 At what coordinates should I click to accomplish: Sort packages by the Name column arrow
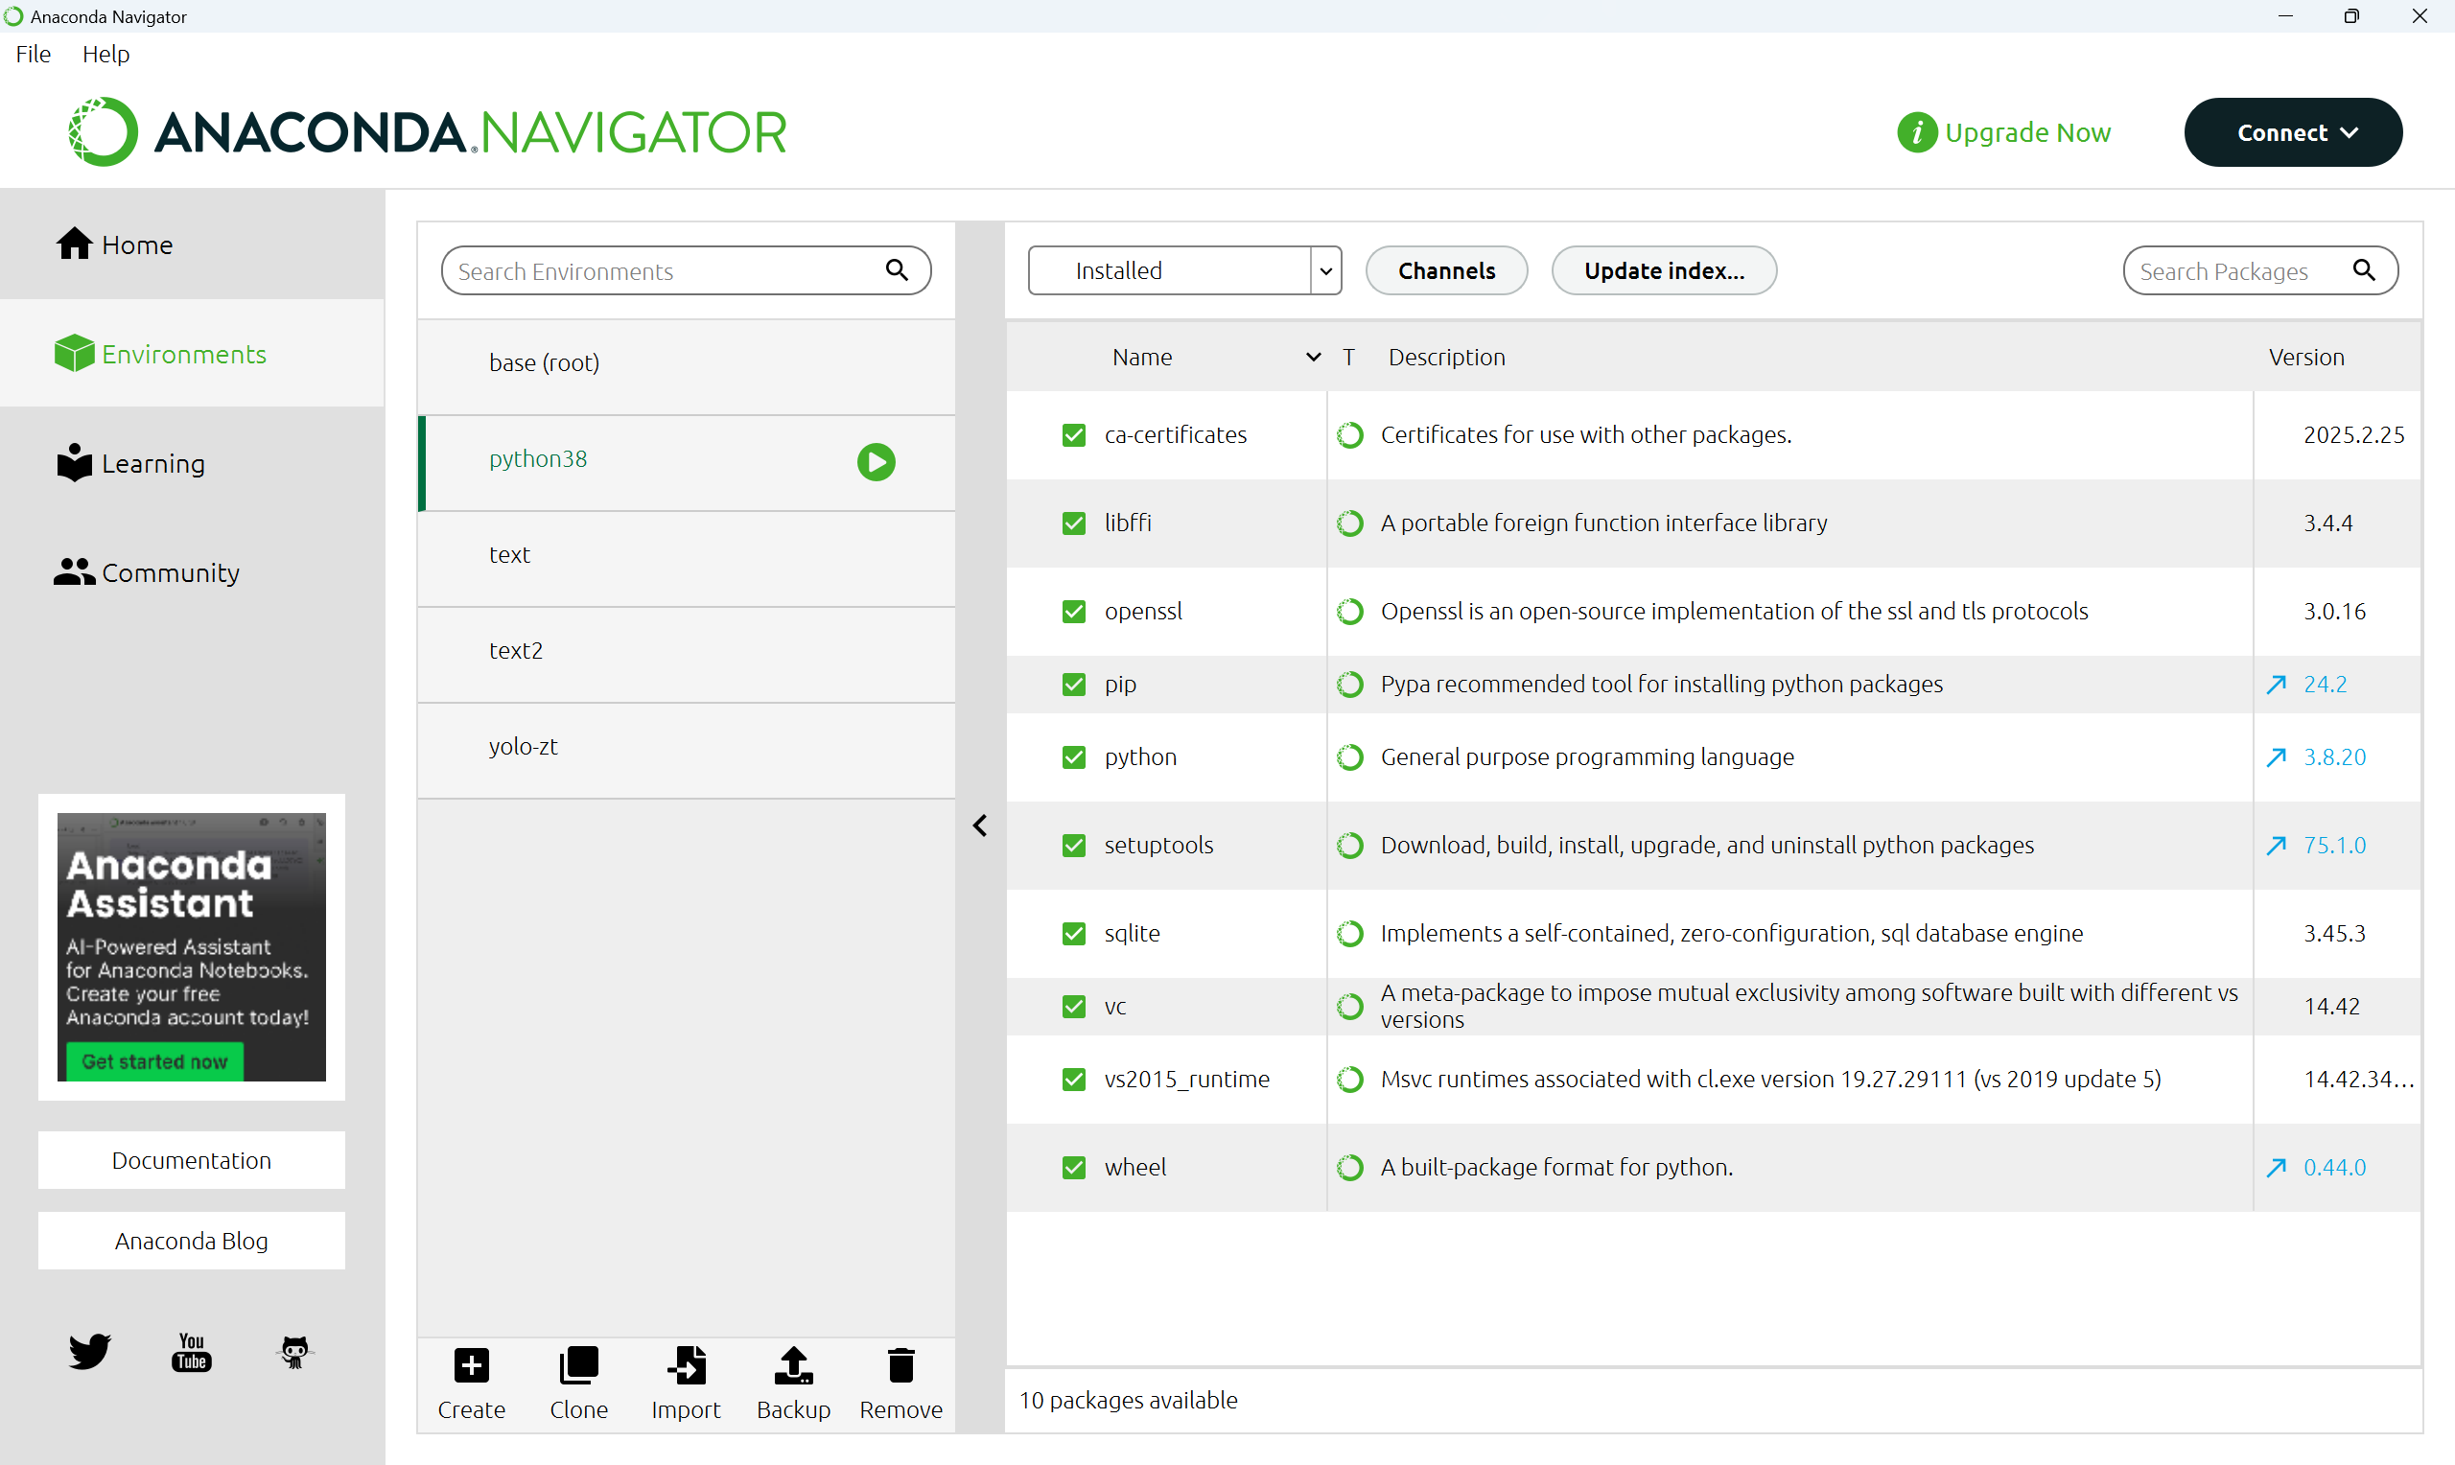[x=1313, y=357]
